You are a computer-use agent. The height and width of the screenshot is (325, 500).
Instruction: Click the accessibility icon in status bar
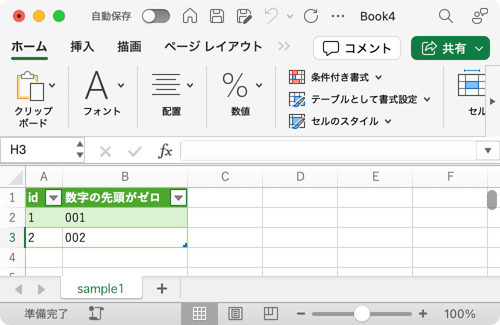click(96, 313)
